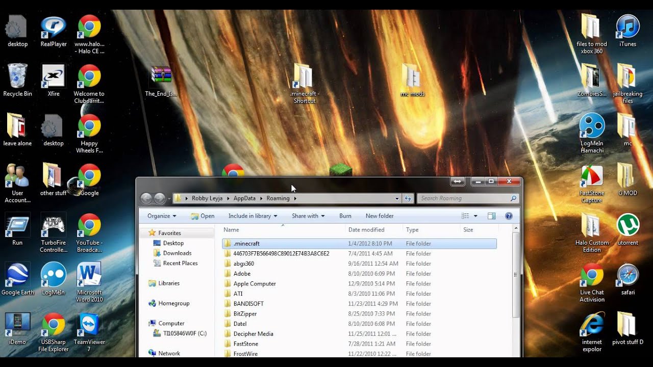The height and width of the screenshot is (367, 653).
Task: Select the The_End_Is WinRAR archive
Action: (161, 81)
